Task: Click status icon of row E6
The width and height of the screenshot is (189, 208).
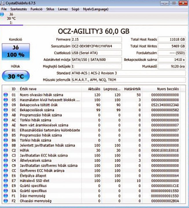Action: (x=5, y=176)
